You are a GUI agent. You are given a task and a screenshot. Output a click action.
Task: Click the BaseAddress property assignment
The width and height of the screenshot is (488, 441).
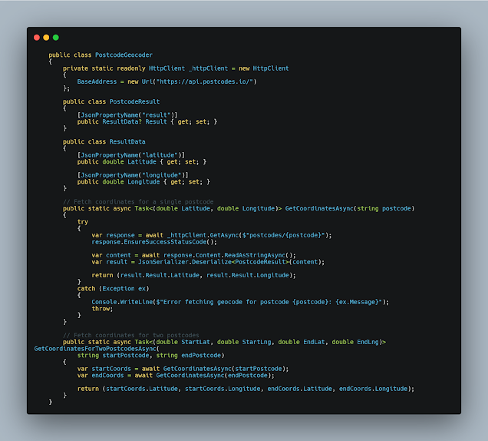tap(167, 81)
